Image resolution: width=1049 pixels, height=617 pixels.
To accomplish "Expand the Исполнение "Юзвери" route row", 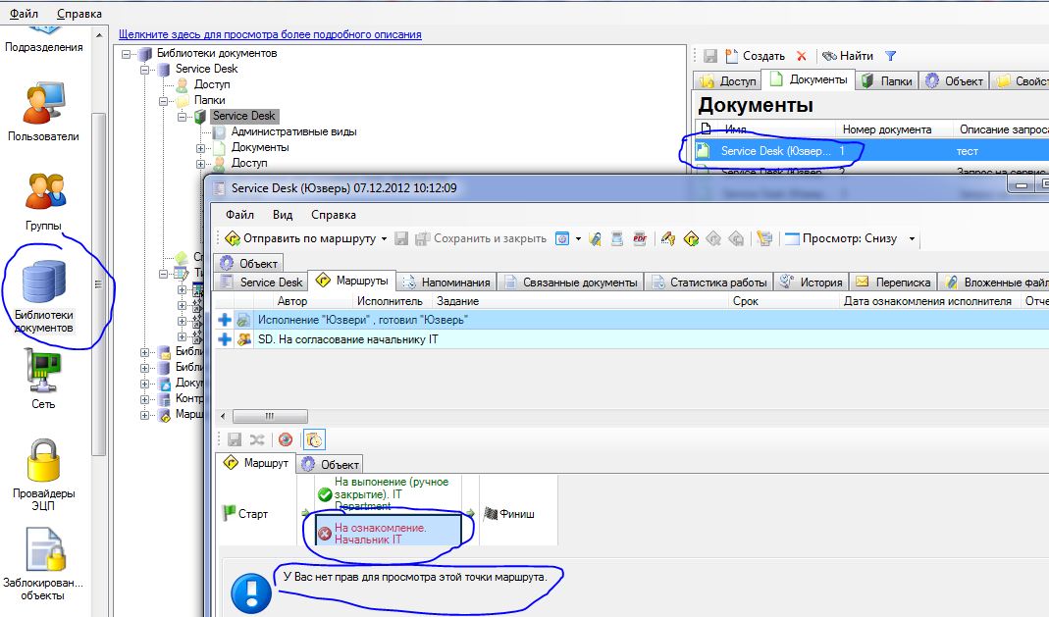I will click(225, 320).
